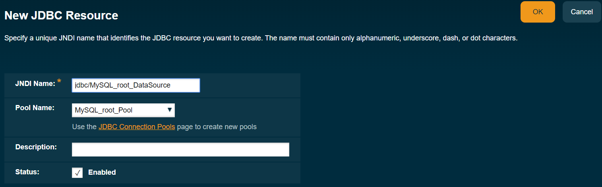Click the Pool Name dropdown arrow
The height and width of the screenshot is (187, 602).
point(170,110)
